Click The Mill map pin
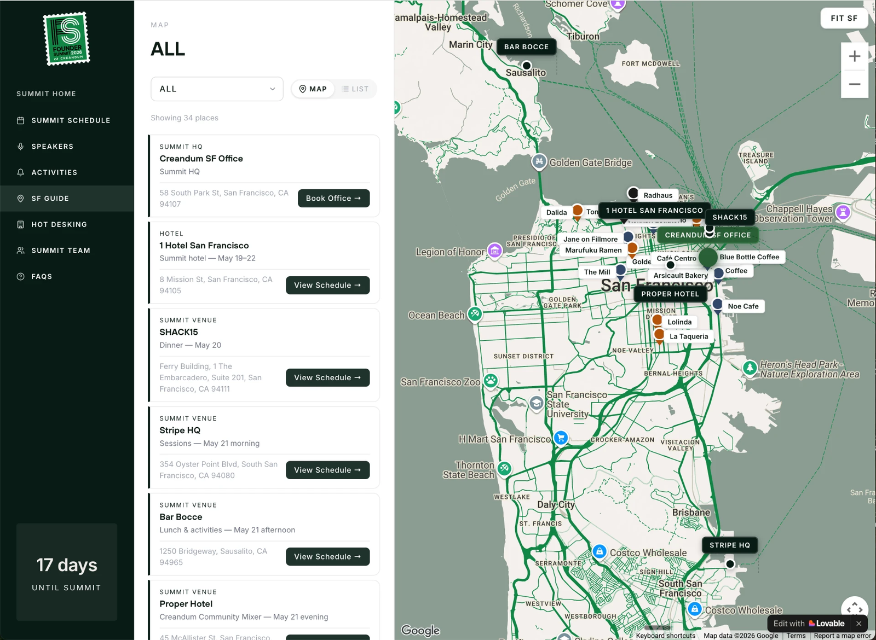876x640 pixels. pos(620,271)
